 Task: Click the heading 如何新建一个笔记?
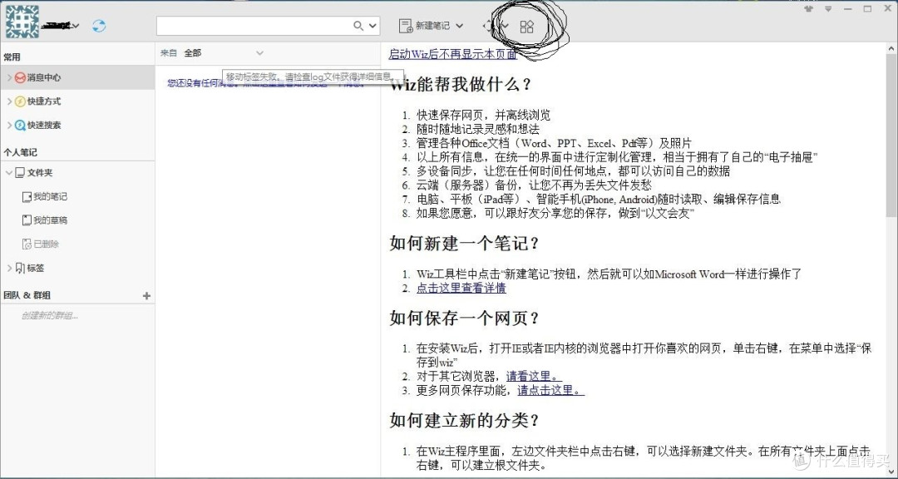(465, 244)
